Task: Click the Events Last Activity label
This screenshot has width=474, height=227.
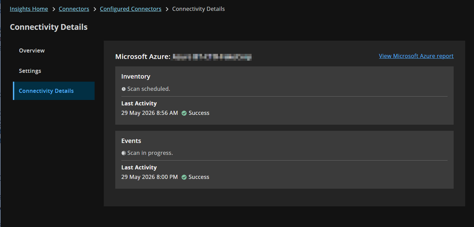Action: click(x=139, y=167)
